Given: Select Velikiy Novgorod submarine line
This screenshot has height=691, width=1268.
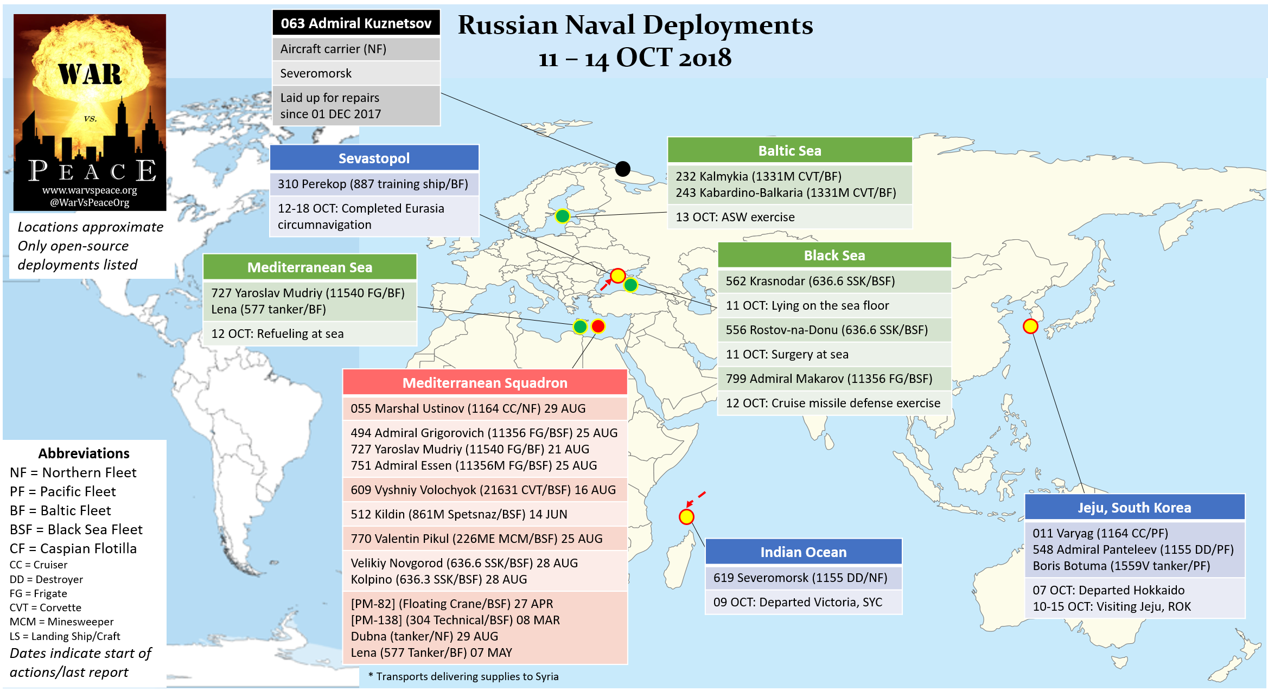Looking at the screenshot, I should (x=464, y=563).
